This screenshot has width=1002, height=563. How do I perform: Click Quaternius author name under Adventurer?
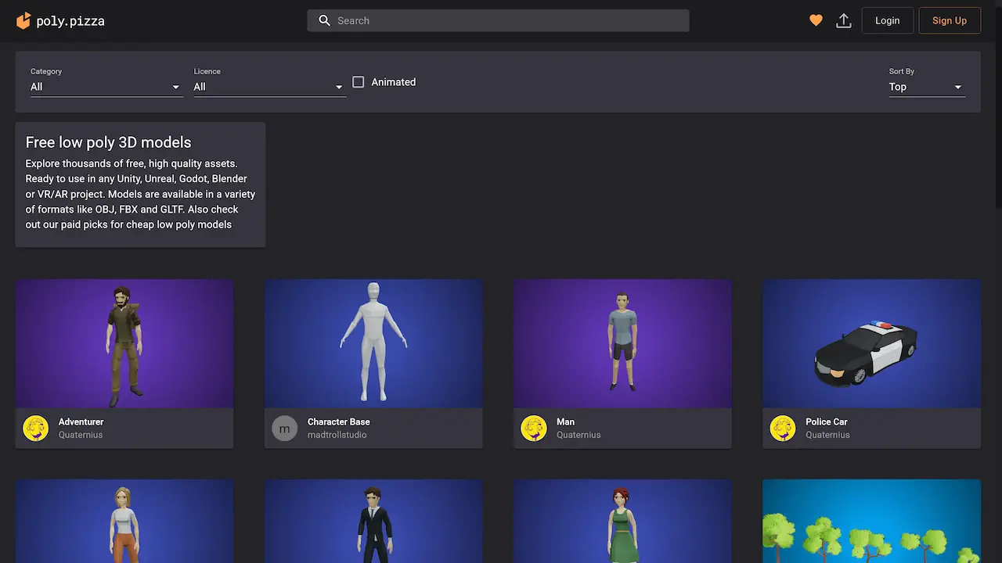(81, 435)
